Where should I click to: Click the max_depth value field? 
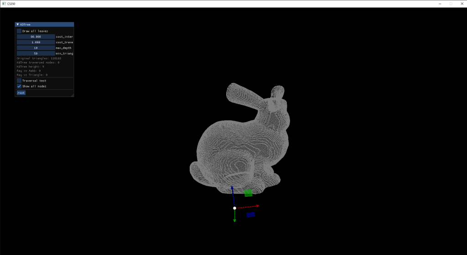(x=36, y=48)
